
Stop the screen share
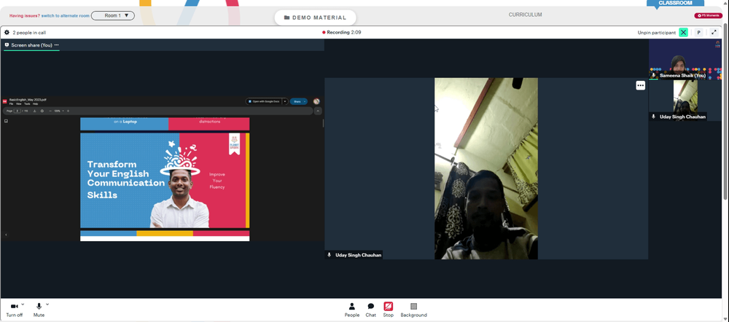pos(389,310)
